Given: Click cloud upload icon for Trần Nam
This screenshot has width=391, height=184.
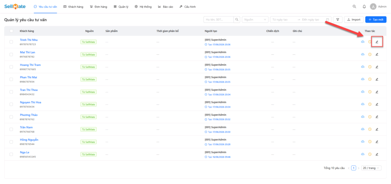Looking at the screenshot, I should (363, 129).
